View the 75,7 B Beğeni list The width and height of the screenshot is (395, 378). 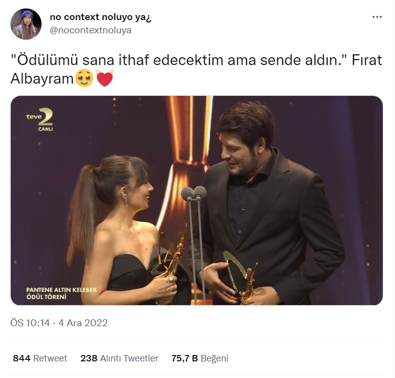[x=200, y=358]
